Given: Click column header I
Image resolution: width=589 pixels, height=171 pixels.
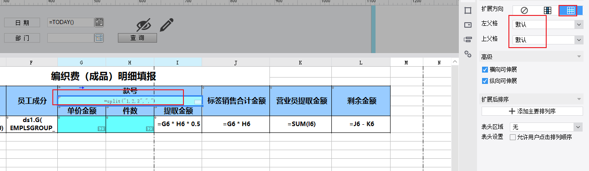Looking at the screenshot, I should [x=178, y=62].
